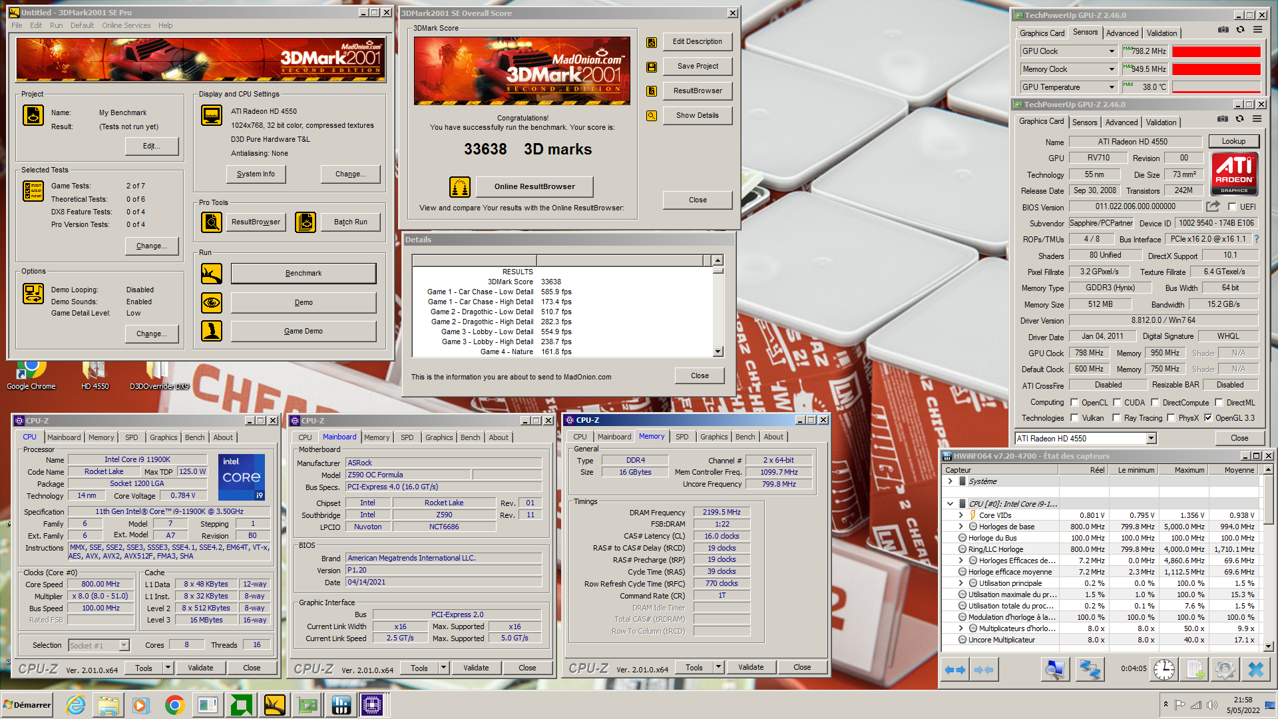Switch to SPD tab in CPU-Z Mainboard window
The height and width of the screenshot is (719, 1278).
click(407, 437)
